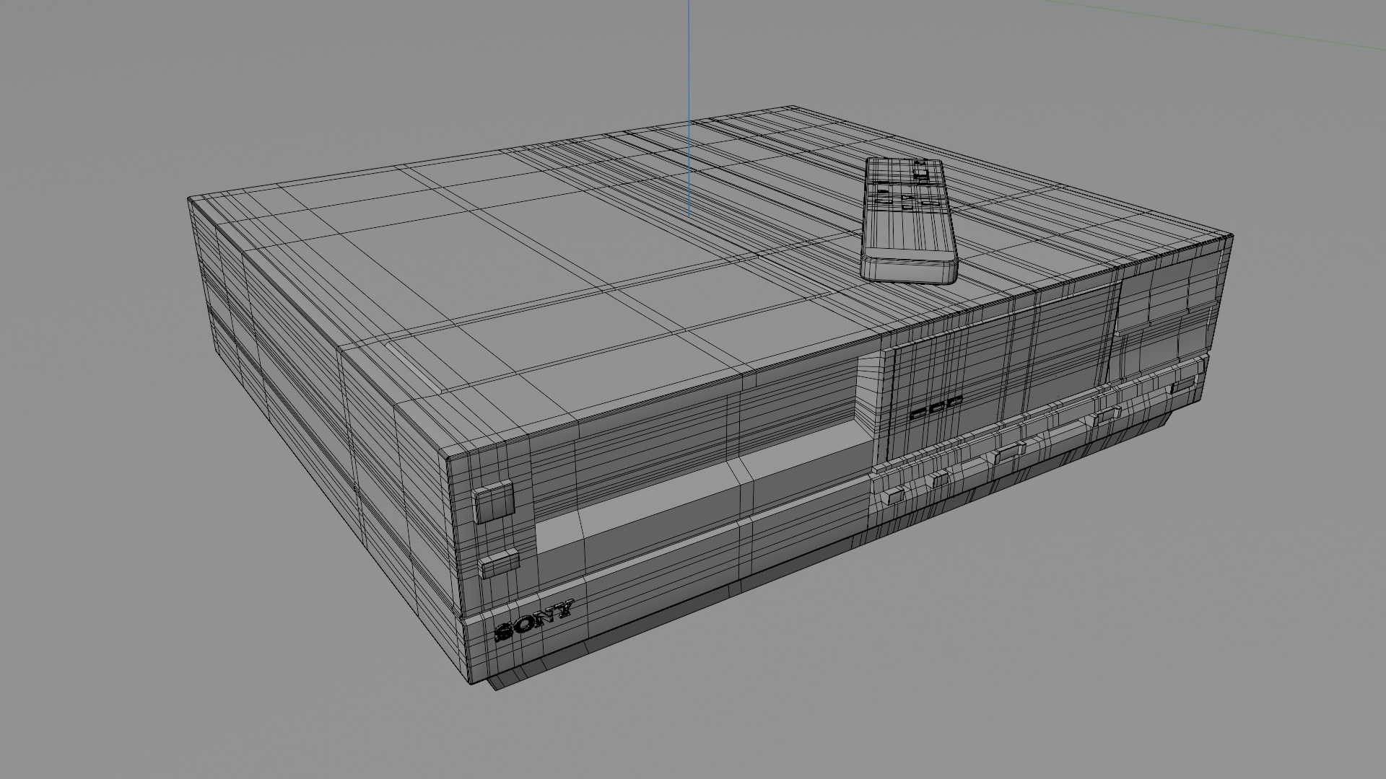The height and width of the screenshot is (779, 1386).
Task: Select the middle indicator slot on front panel
Action: 937,407
